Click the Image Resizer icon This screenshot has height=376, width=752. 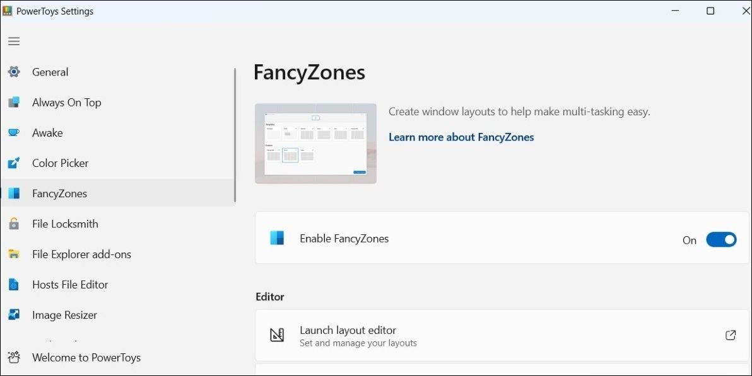pos(14,314)
